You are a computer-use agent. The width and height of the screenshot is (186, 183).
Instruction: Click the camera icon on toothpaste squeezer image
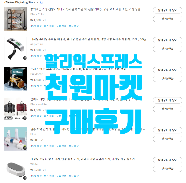click(25, 148)
